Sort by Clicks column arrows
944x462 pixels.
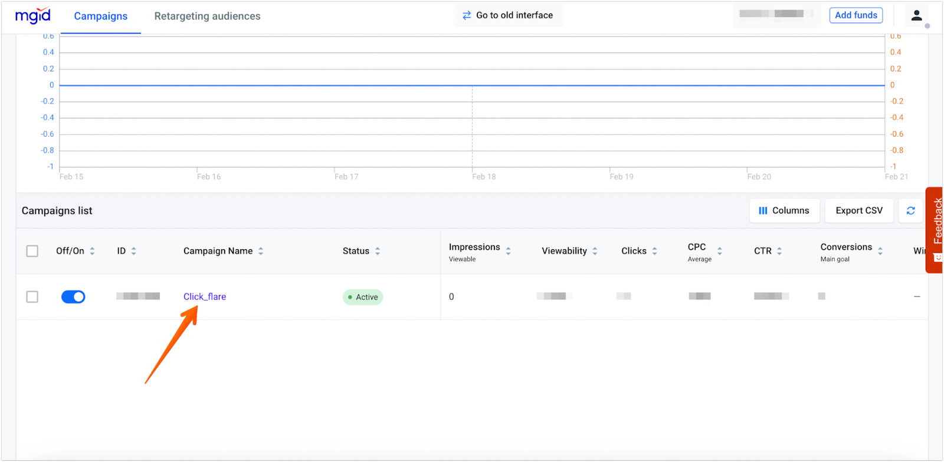[x=654, y=251]
